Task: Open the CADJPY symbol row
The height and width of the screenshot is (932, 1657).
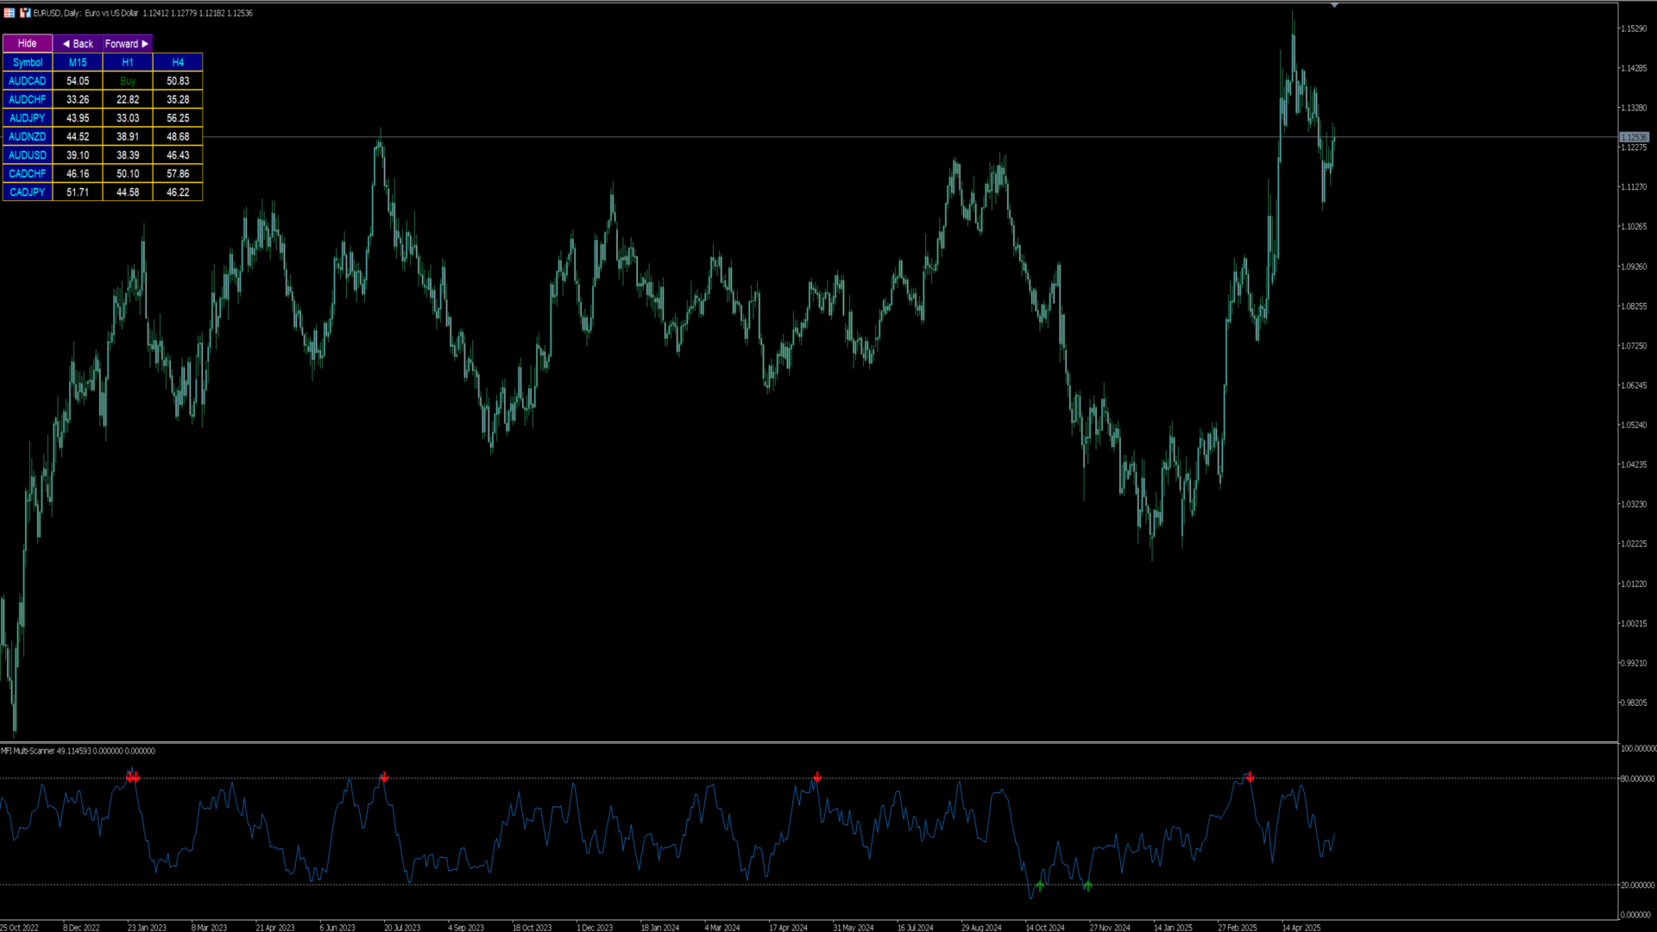Action: 28,192
